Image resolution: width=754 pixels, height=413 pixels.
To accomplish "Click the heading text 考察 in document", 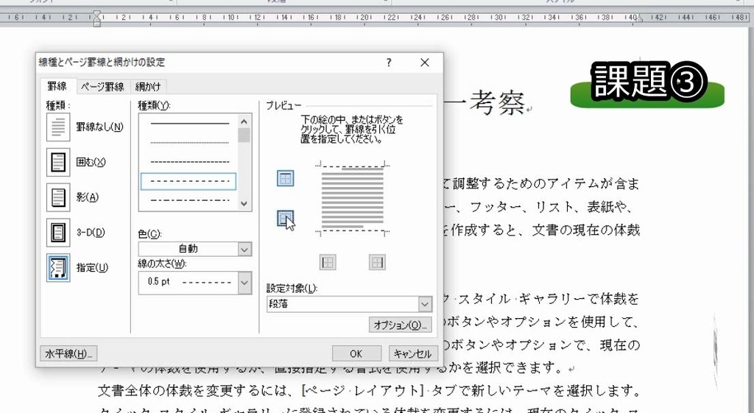I will pos(497,103).
